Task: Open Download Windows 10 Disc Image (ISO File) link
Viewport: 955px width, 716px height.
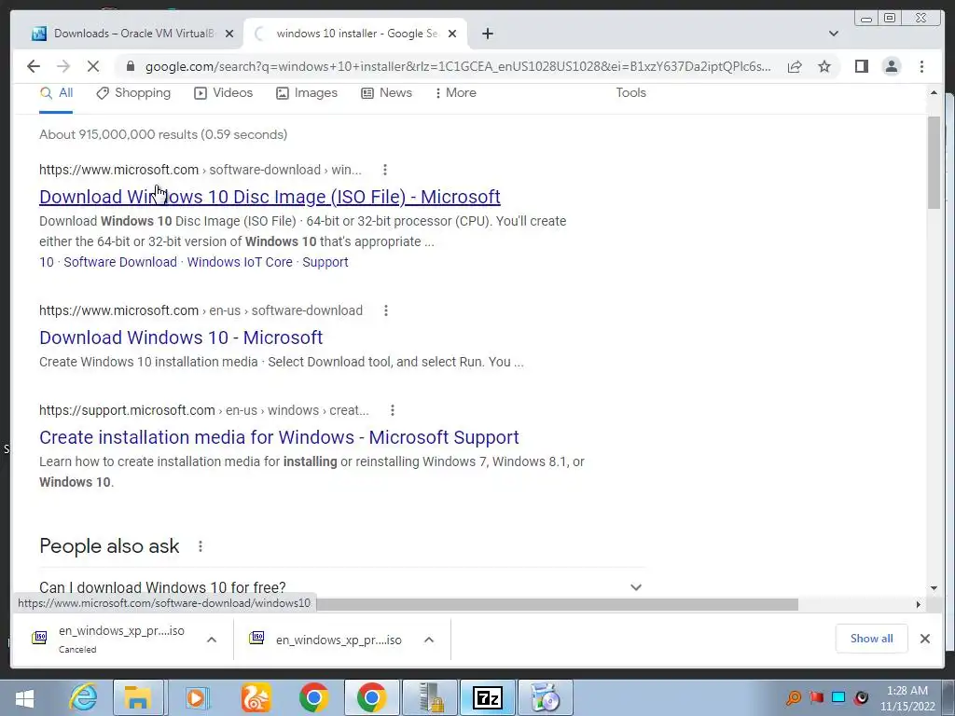Action: [270, 197]
